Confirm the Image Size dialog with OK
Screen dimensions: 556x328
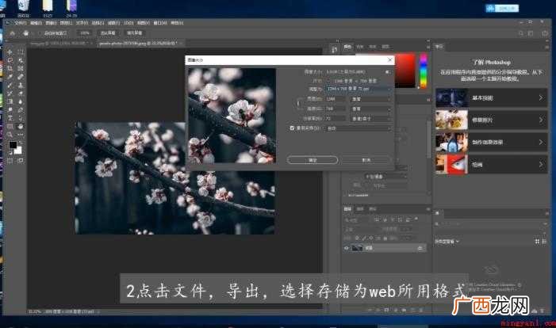pyautogui.click(x=313, y=160)
